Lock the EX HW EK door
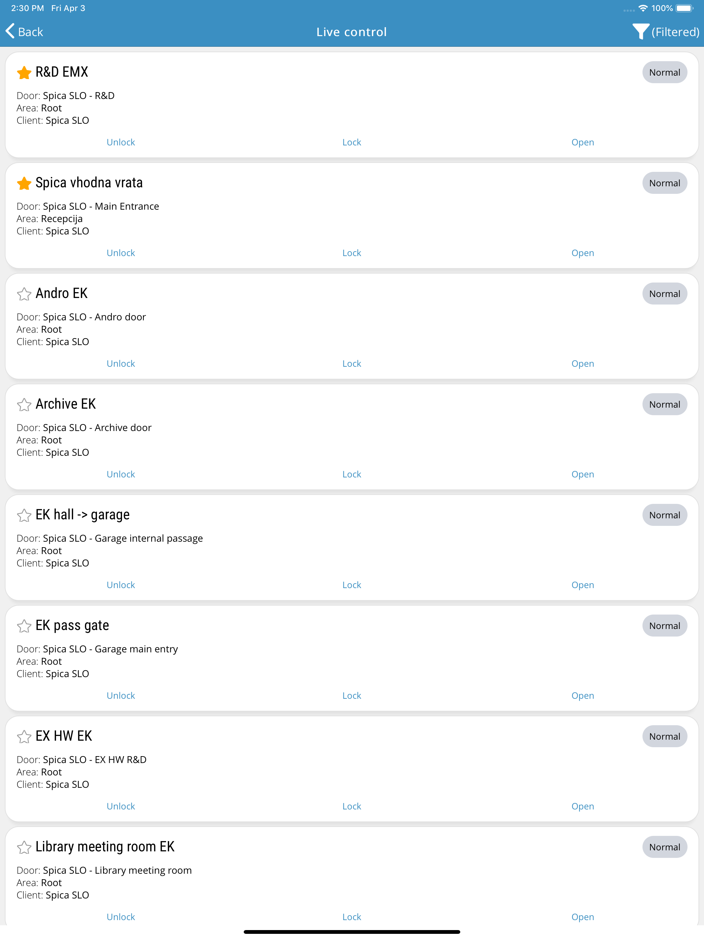Viewport: 704px width, 939px height. [352, 806]
